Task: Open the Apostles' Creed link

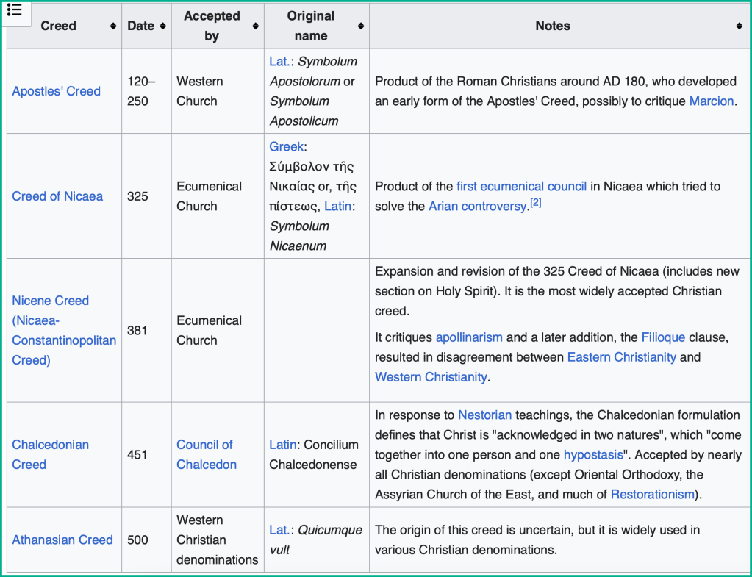Action: tap(56, 91)
